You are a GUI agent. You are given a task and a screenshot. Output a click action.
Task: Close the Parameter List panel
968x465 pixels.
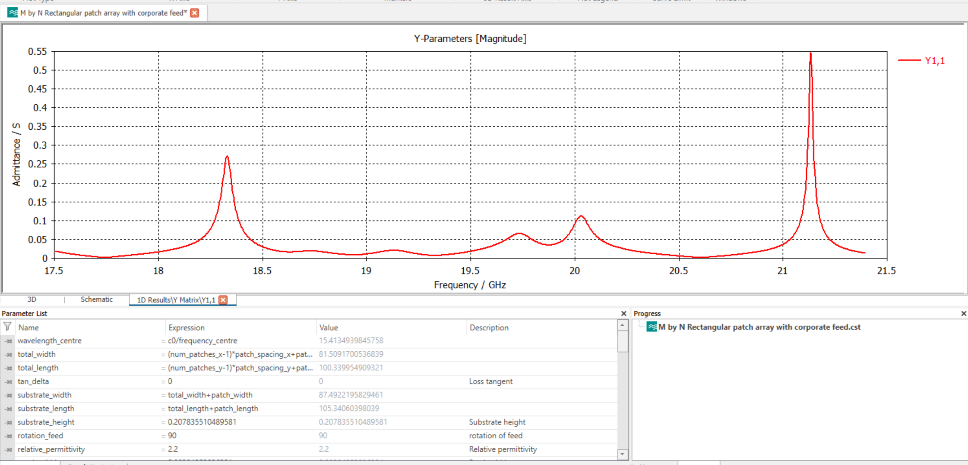tap(623, 314)
